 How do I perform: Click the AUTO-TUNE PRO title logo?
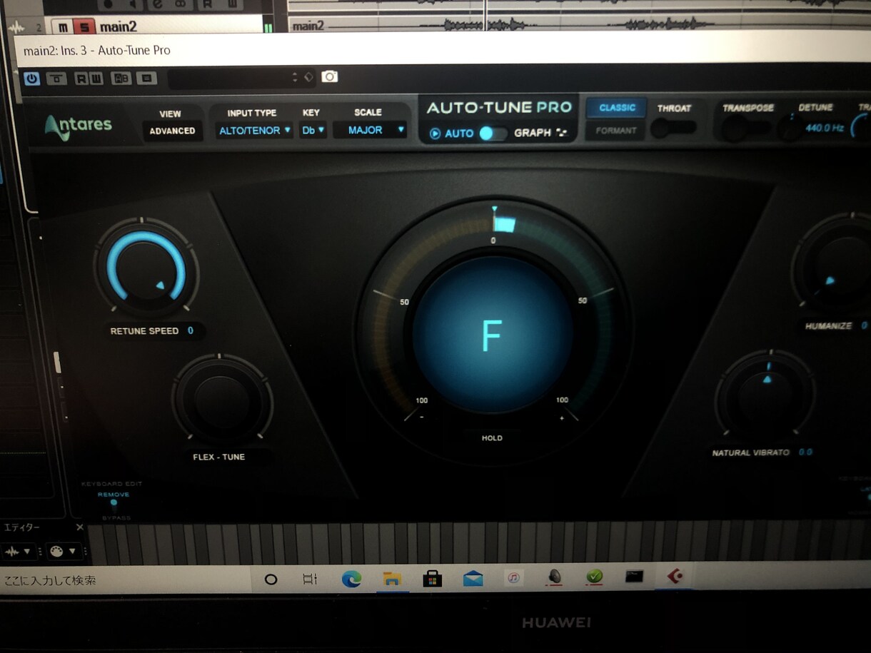[499, 108]
